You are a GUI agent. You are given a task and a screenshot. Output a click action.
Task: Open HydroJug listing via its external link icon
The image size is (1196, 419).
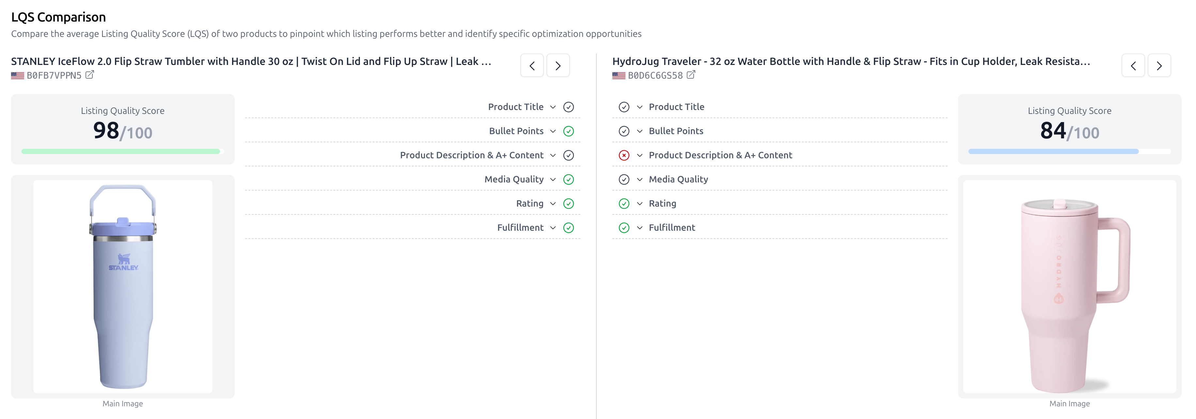(x=691, y=74)
